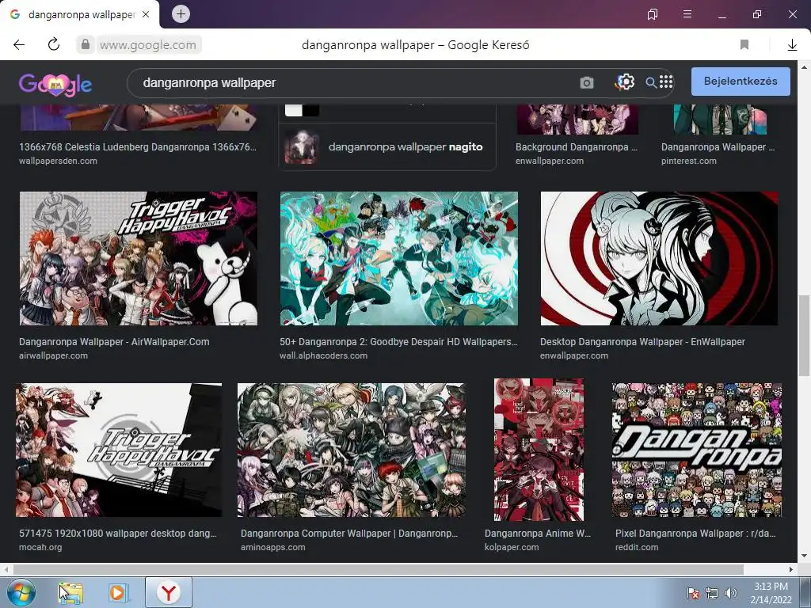Open the browser hamburger menu
Viewport: 811px width, 608px height.
[x=687, y=14]
